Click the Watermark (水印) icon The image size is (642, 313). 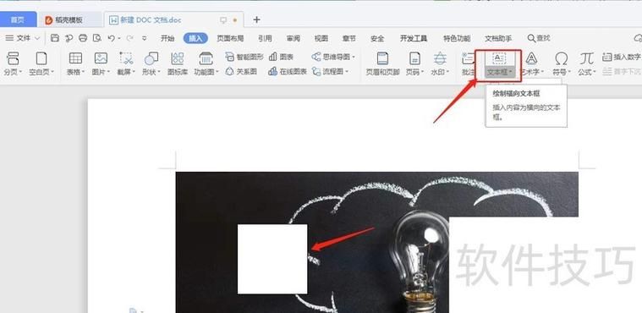point(440,58)
